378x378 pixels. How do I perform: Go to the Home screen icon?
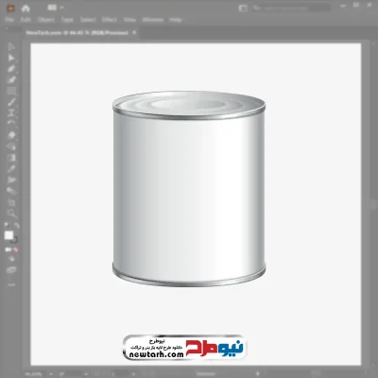pyautogui.click(x=26, y=9)
